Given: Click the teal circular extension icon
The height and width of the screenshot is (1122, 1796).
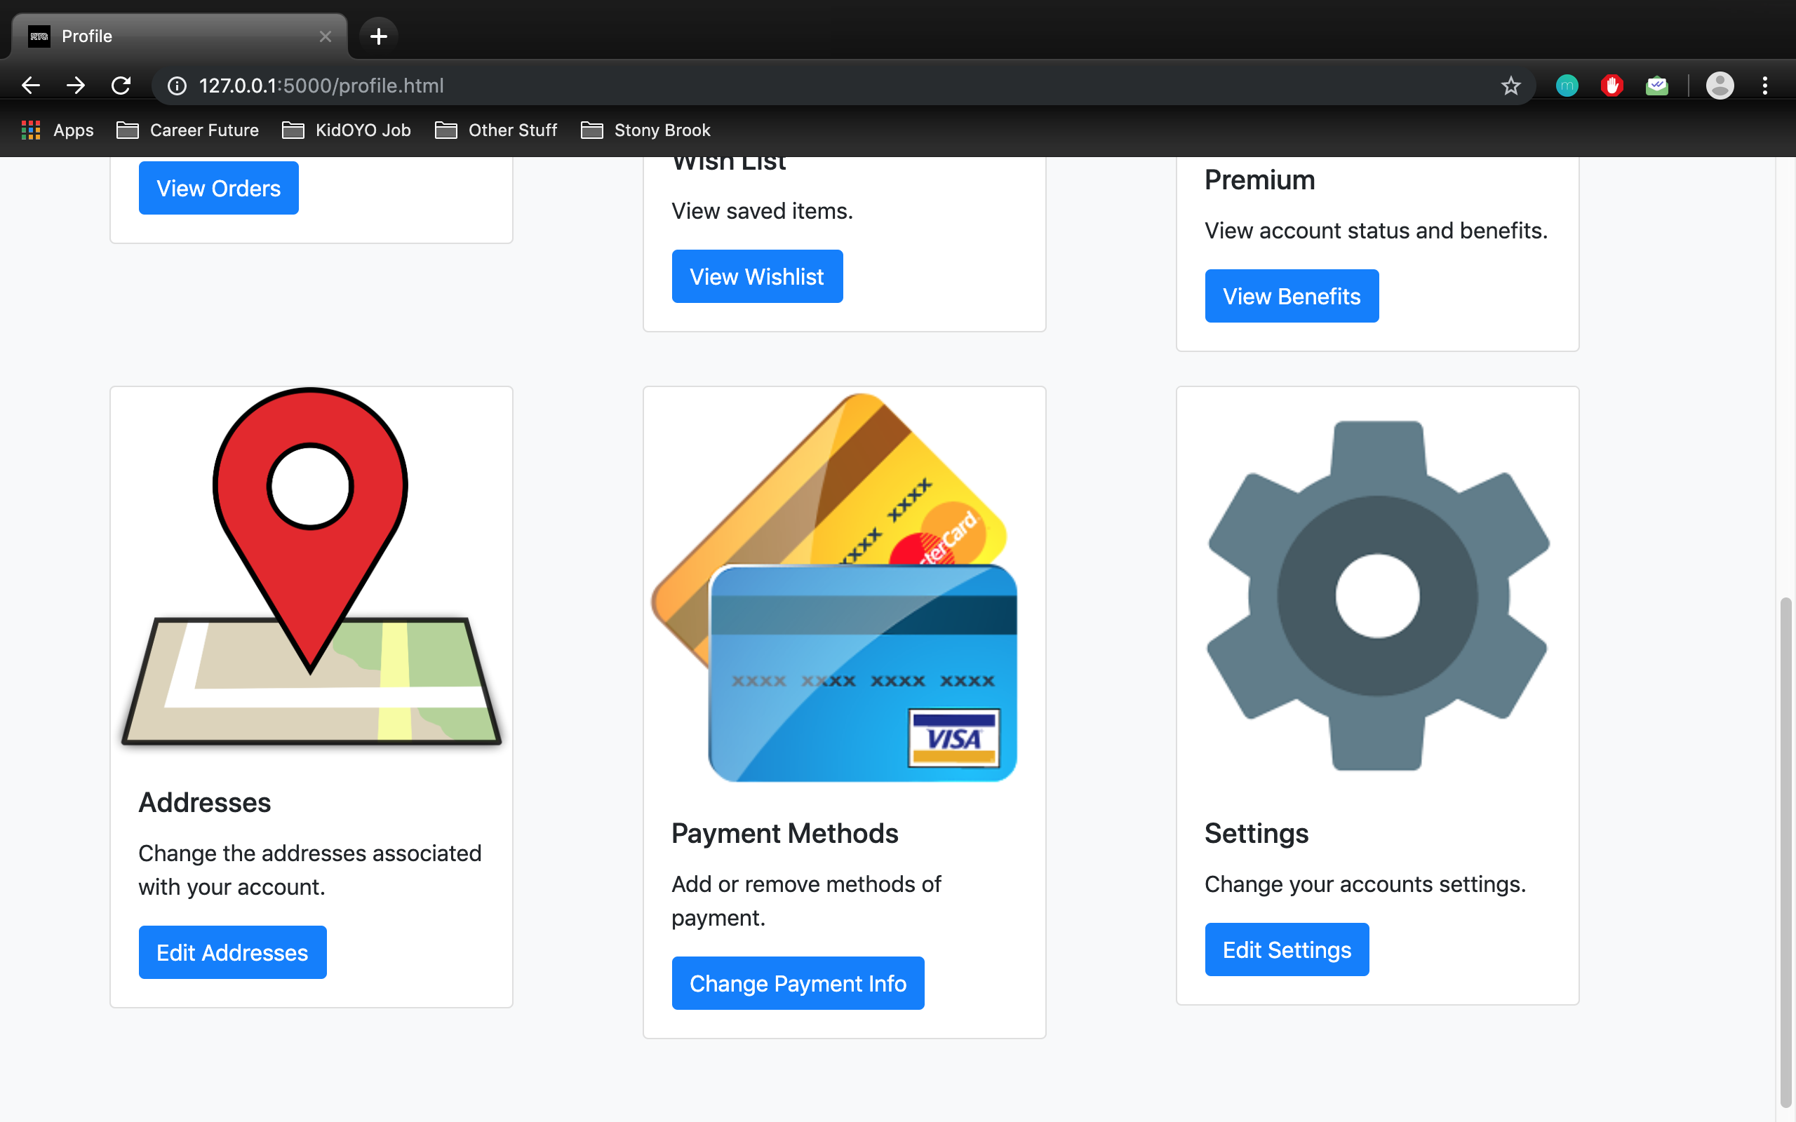Looking at the screenshot, I should [1567, 86].
